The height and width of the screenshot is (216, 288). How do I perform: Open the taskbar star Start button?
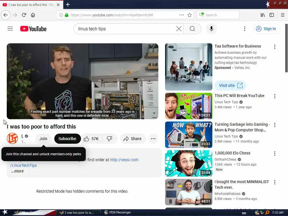(x=5, y=212)
